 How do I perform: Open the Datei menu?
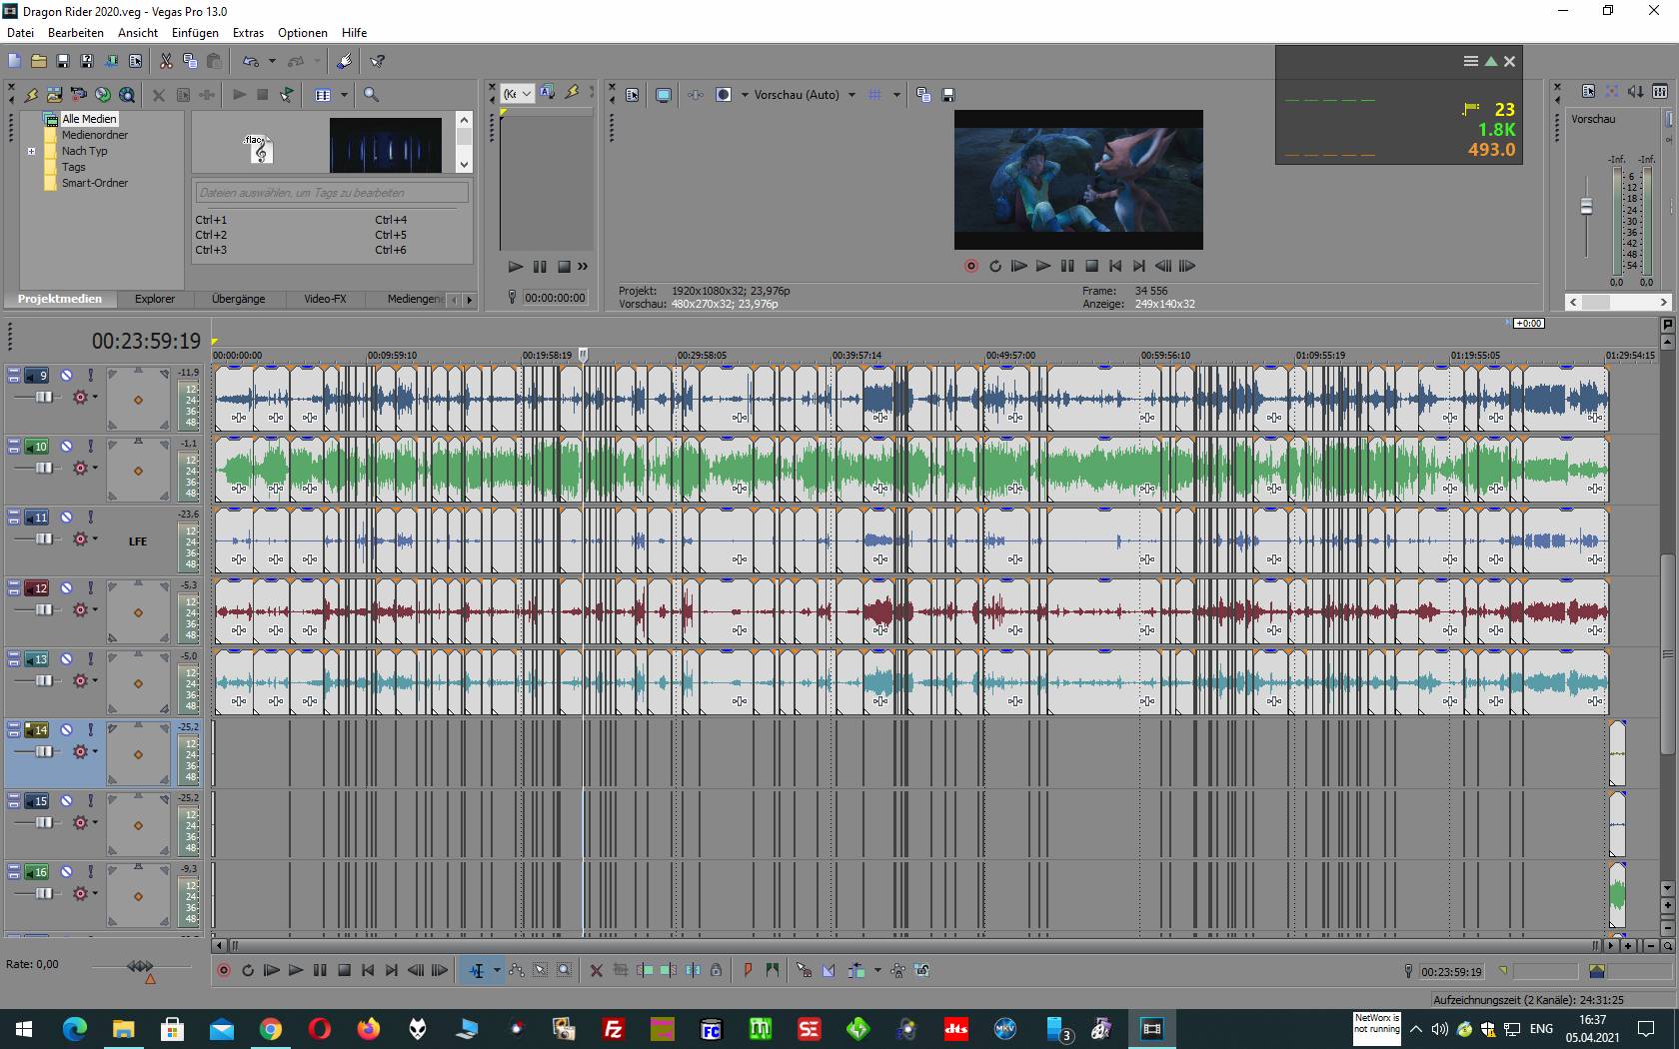pos(20,32)
